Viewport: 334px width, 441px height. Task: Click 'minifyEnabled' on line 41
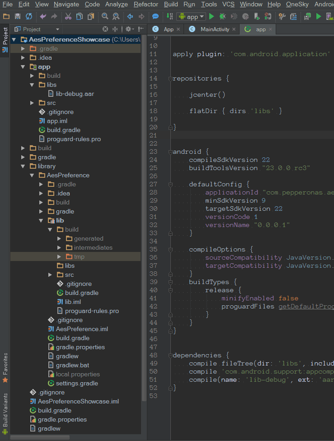point(248,299)
